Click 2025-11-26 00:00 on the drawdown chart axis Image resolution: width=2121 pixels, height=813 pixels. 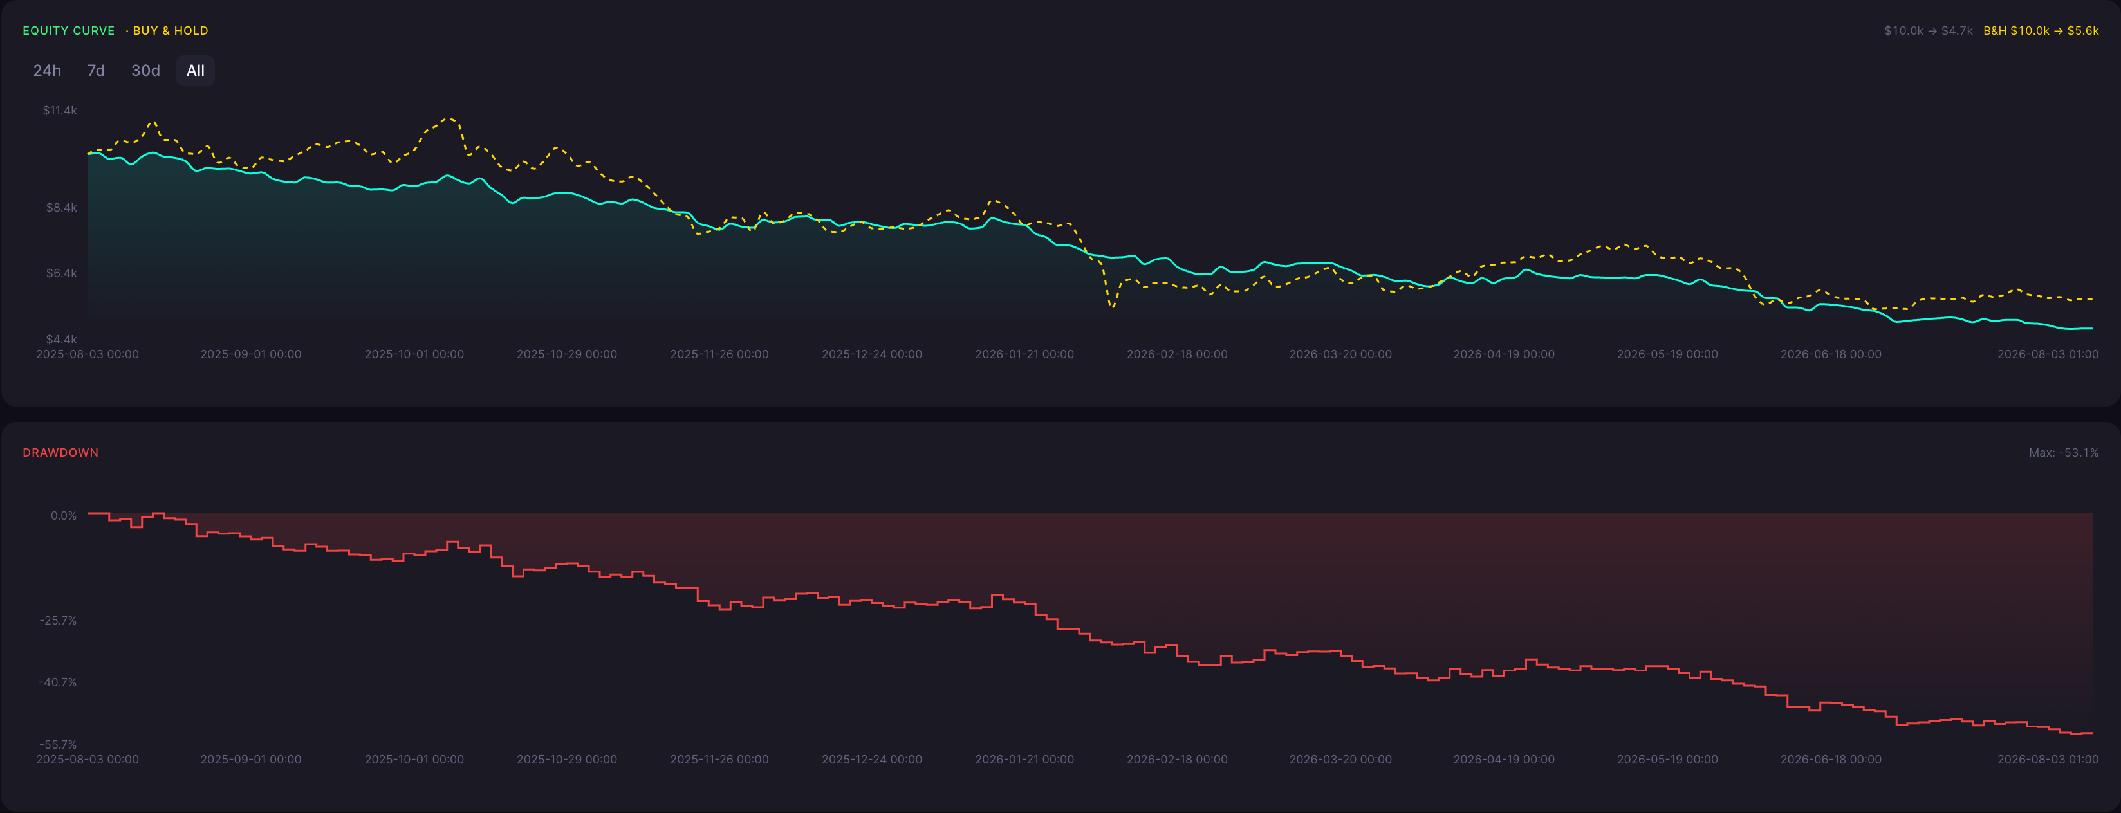point(719,760)
